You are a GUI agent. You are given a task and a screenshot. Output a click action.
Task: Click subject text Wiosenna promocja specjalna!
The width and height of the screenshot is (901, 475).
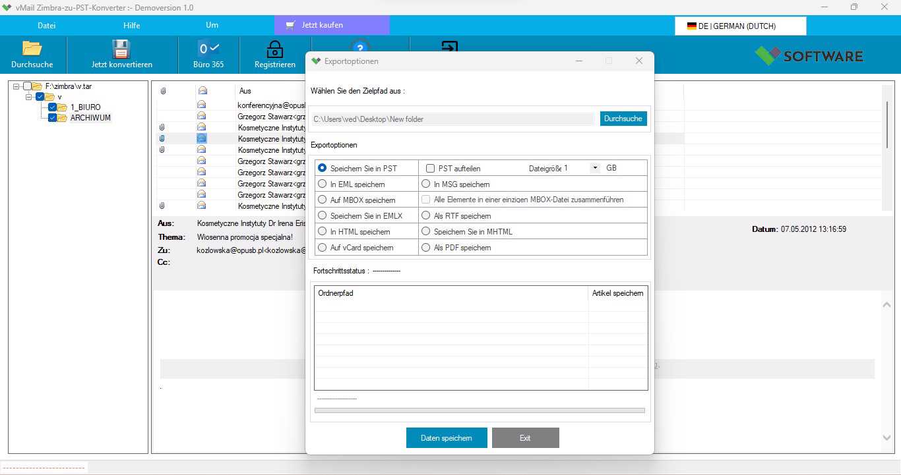coord(245,237)
